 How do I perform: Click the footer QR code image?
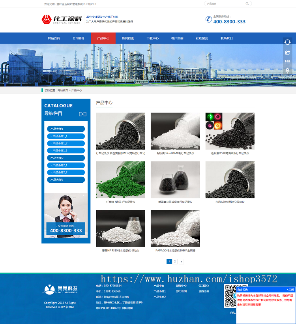click(x=230, y=296)
